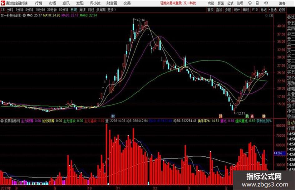Select the 周线 weekly period tab
Screen dimensions: 295x190
(82, 10)
